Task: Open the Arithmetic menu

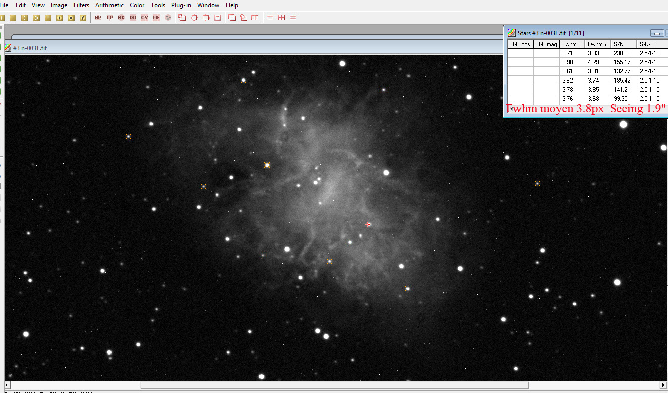Action: coord(109,5)
